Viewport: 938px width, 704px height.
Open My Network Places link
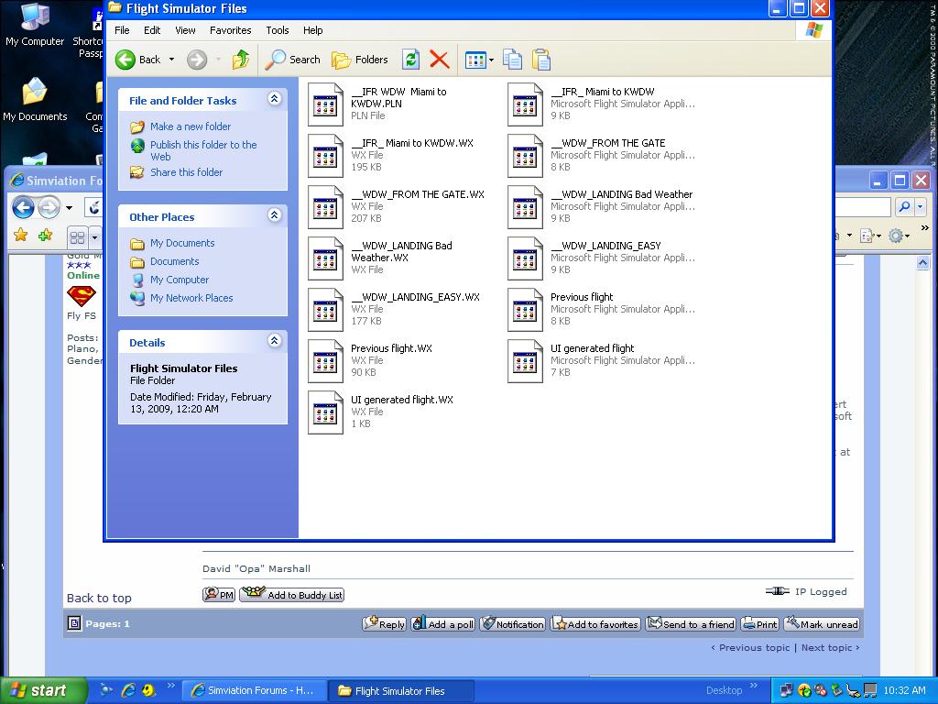pyautogui.click(x=191, y=298)
